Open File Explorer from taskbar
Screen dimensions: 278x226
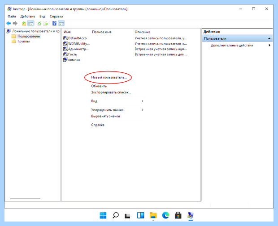click(x=153, y=215)
